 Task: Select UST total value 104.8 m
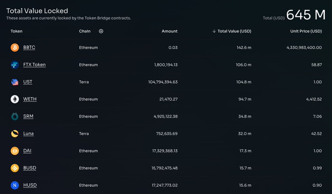[244, 82]
